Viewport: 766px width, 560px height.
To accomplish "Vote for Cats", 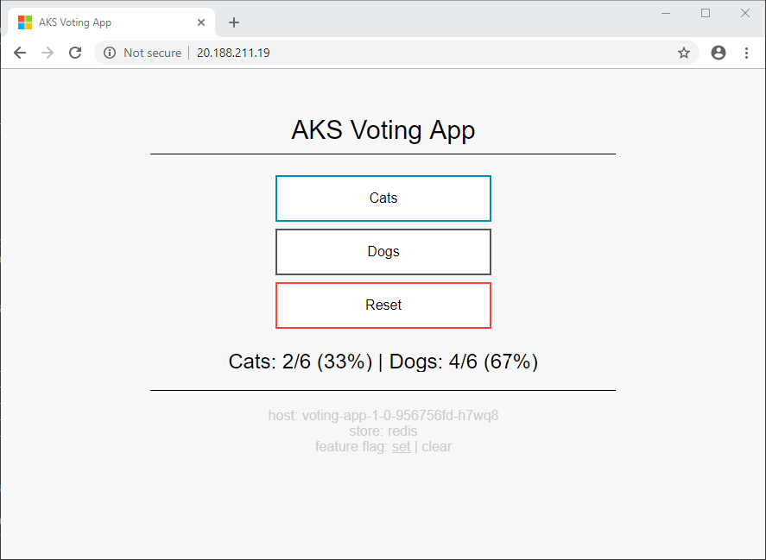I will click(x=383, y=198).
